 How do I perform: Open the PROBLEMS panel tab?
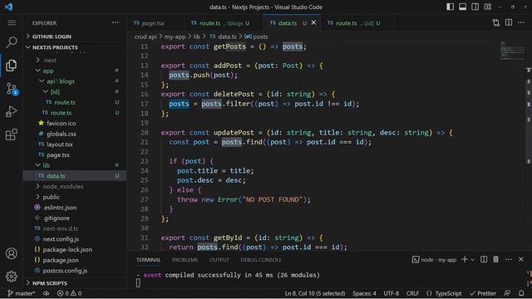(185, 260)
